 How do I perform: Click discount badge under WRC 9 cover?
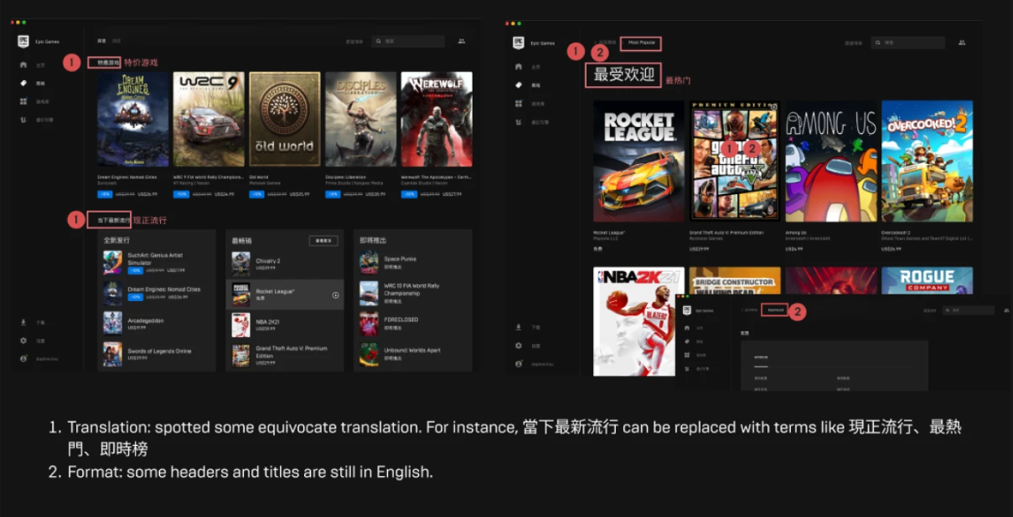[x=180, y=193]
